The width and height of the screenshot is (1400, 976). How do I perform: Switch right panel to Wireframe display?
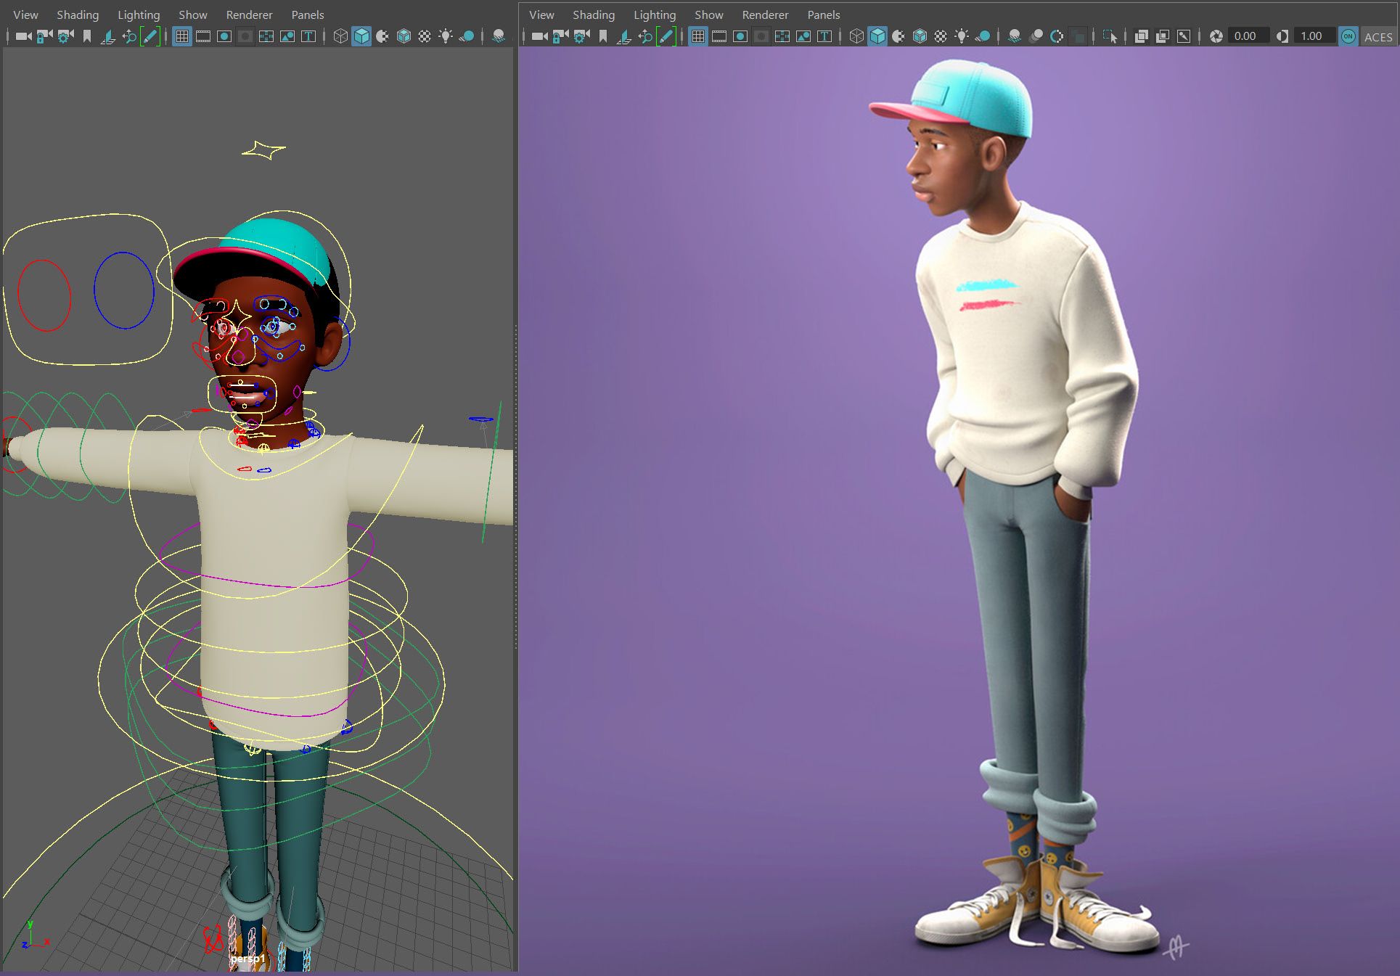856,36
